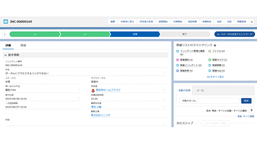Screen dimensions: 257x144
Task: Edit the 内容 field with its pencil icon
Action: pos(164,123)
